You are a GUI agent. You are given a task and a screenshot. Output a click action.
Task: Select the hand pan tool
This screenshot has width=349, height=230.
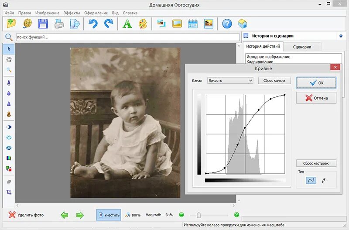click(x=9, y=59)
